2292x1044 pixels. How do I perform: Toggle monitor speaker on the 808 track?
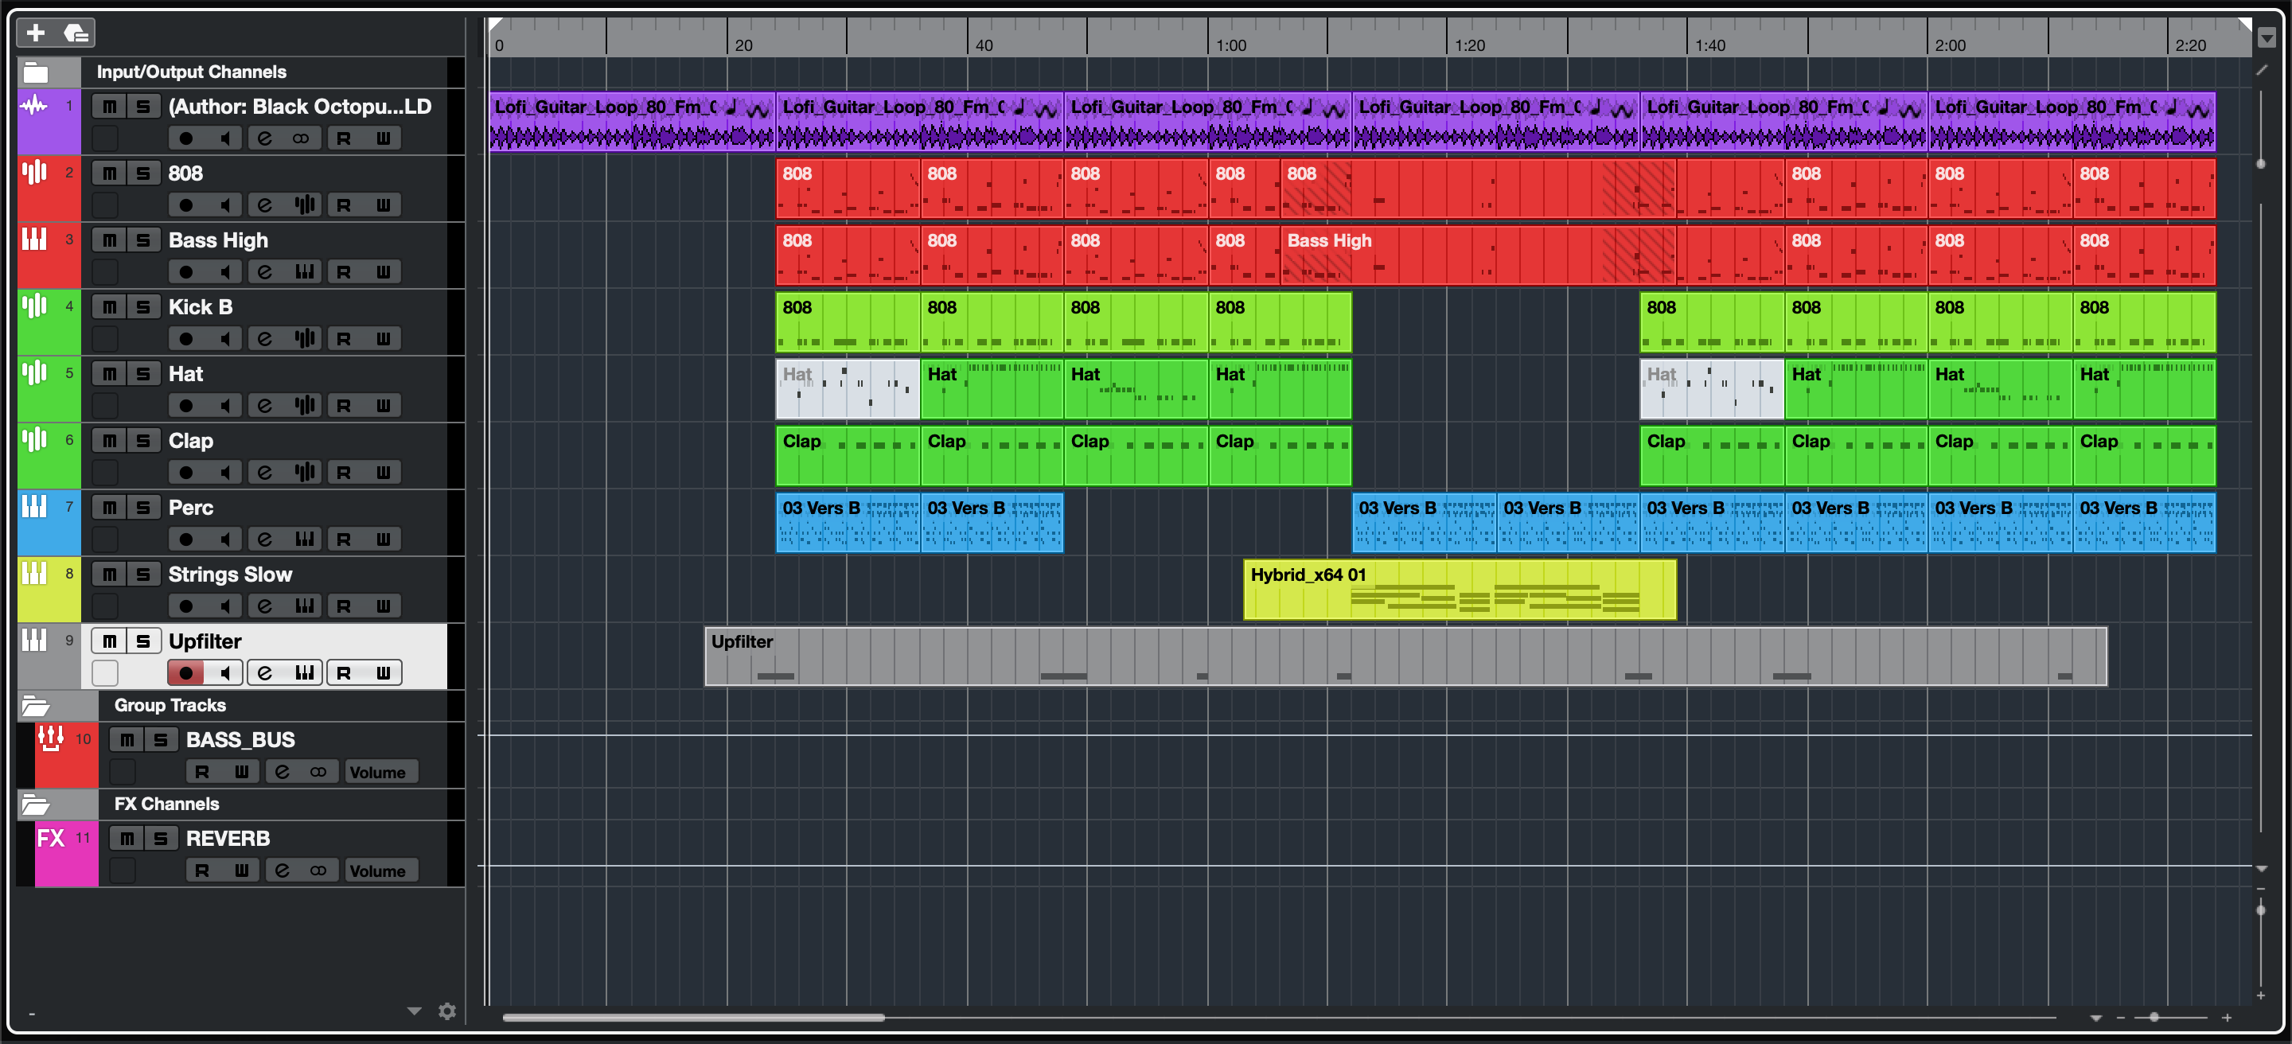pos(225,205)
